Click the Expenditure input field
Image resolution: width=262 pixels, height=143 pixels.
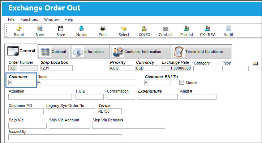(158, 97)
